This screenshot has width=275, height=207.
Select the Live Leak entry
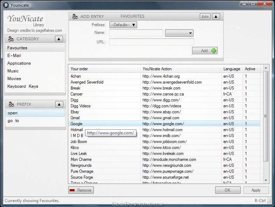[164, 154]
